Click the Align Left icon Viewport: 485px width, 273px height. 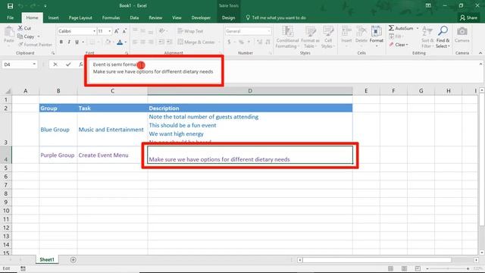pyautogui.click(x=135, y=42)
